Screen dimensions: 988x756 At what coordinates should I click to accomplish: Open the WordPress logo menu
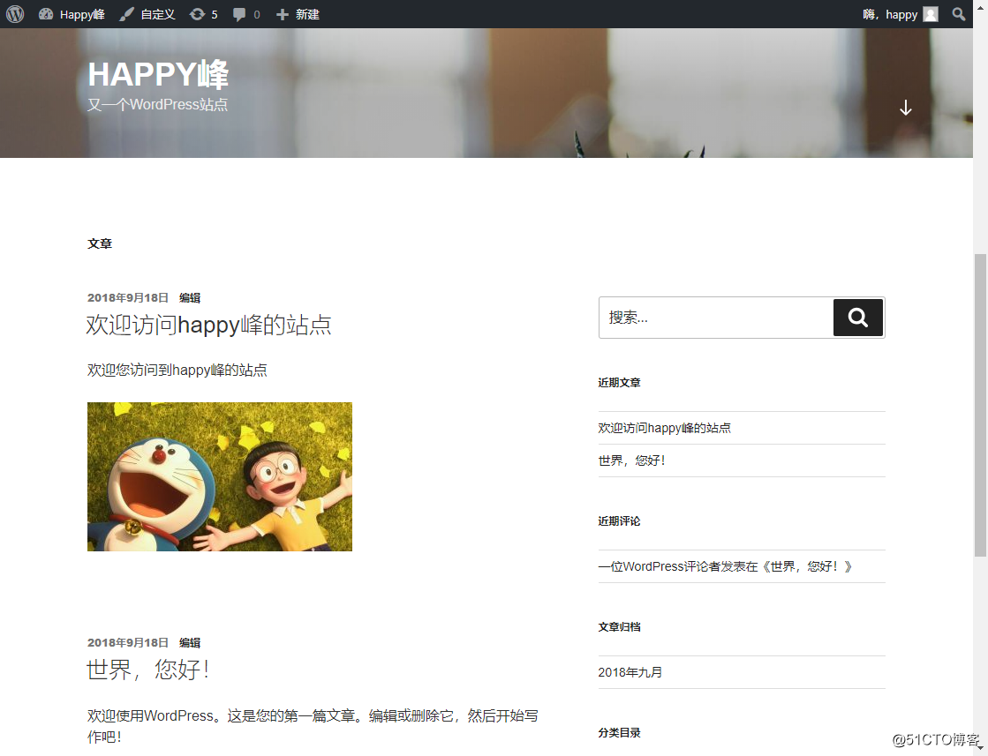15,14
